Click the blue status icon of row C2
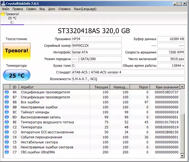Image resolution: width=189 pixels, height=162 pixels. (7, 127)
